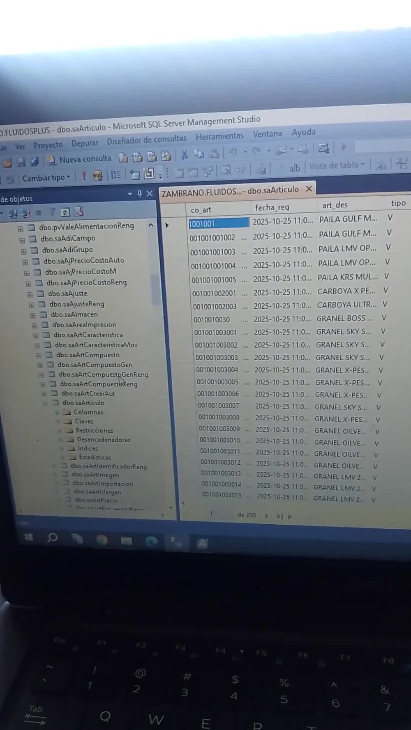Pin the Object Explorer panel with pushpin
Image resolution: width=411 pixels, height=730 pixels.
pos(139,194)
